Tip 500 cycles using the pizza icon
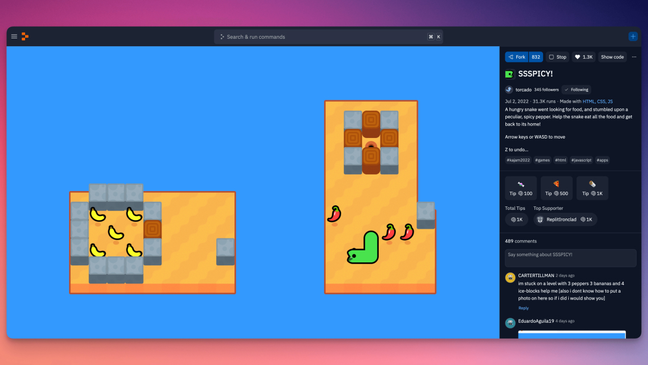648x365 pixels. point(556,188)
